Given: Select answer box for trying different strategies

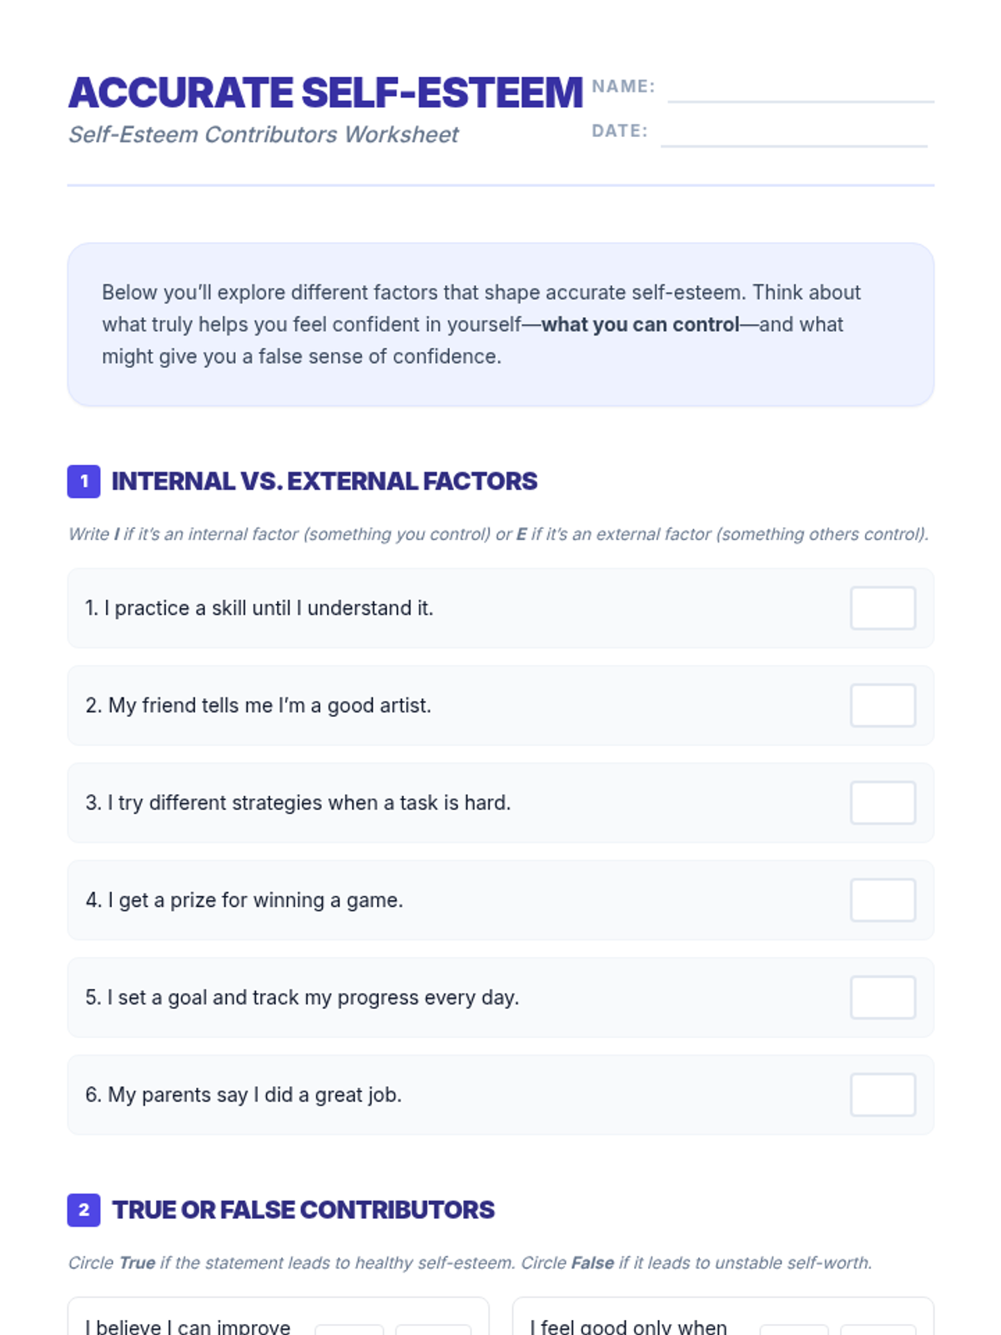Looking at the screenshot, I should [x=883, y=803].
